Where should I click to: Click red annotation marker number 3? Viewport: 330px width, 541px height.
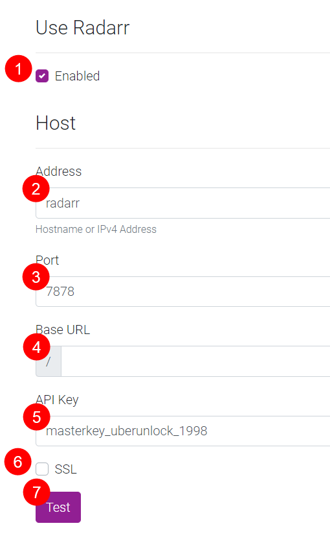(36, 277)
